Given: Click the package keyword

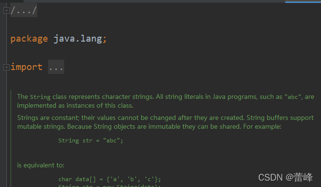Looking at the screenshot, I should click(x=29, y=39).
